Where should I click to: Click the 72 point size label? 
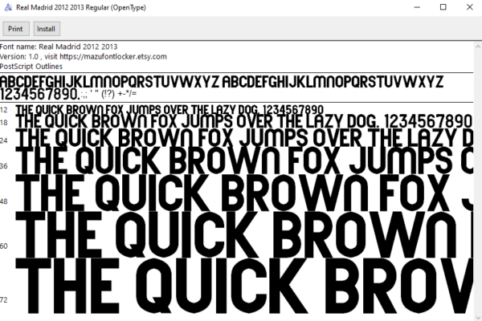[x=4, y=300]
